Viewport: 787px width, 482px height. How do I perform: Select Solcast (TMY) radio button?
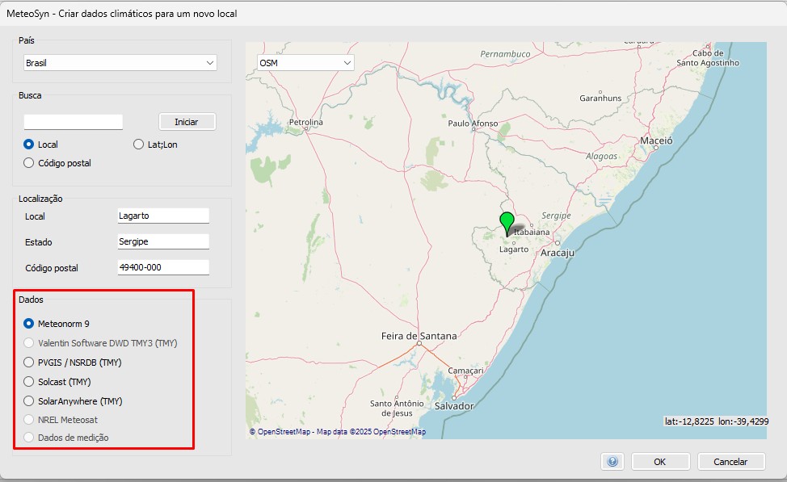tap(30, 382)
